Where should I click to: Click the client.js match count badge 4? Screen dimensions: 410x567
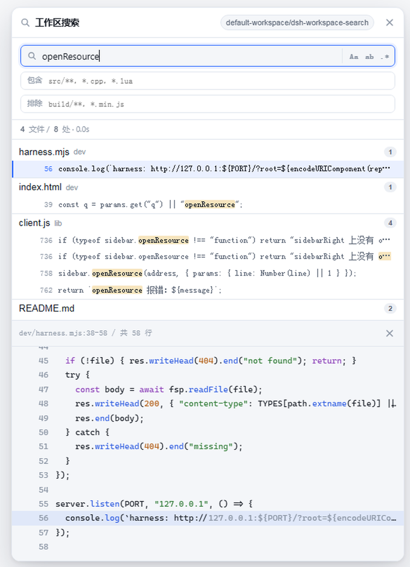(390, 223)
